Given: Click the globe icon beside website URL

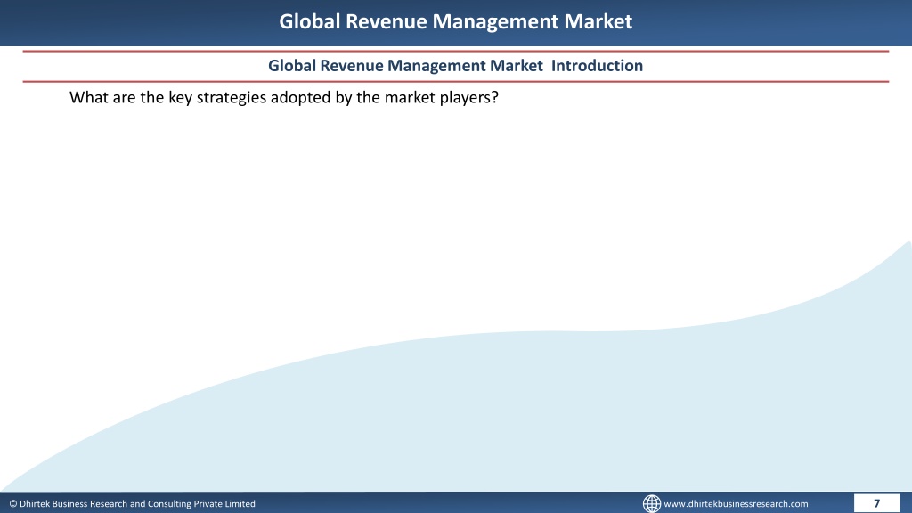Looking at the screenshot, I should (651, 503).
